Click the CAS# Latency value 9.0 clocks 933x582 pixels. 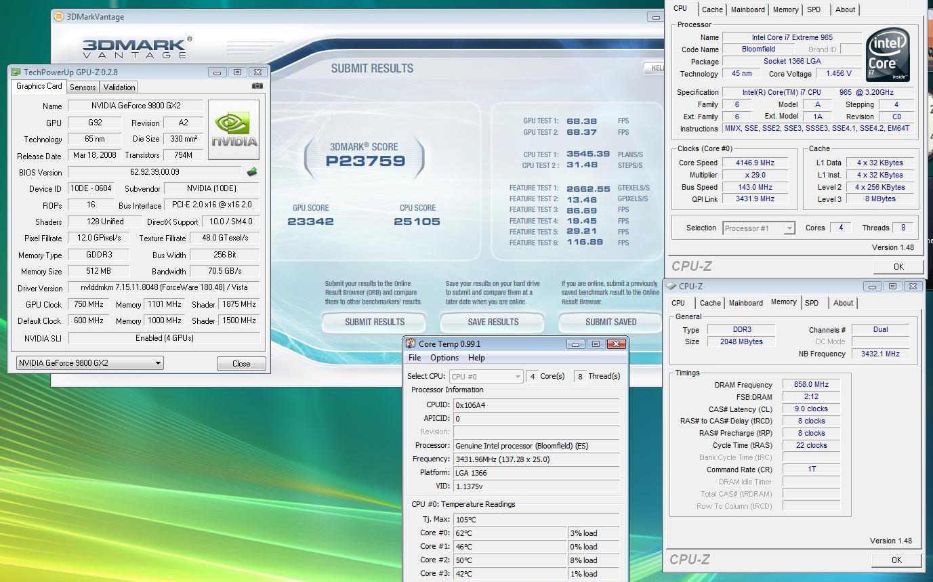811,409
